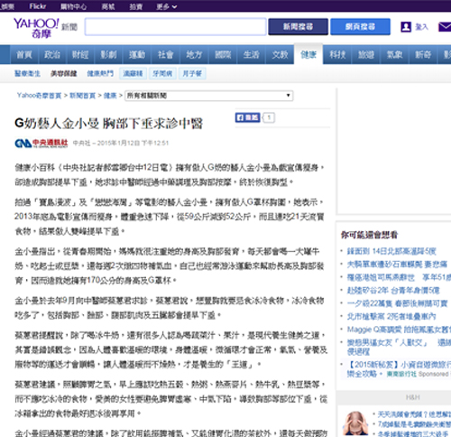Click the Facebook share count bubble
This screenshot has height=437, width=451.
tap(269, 117)
